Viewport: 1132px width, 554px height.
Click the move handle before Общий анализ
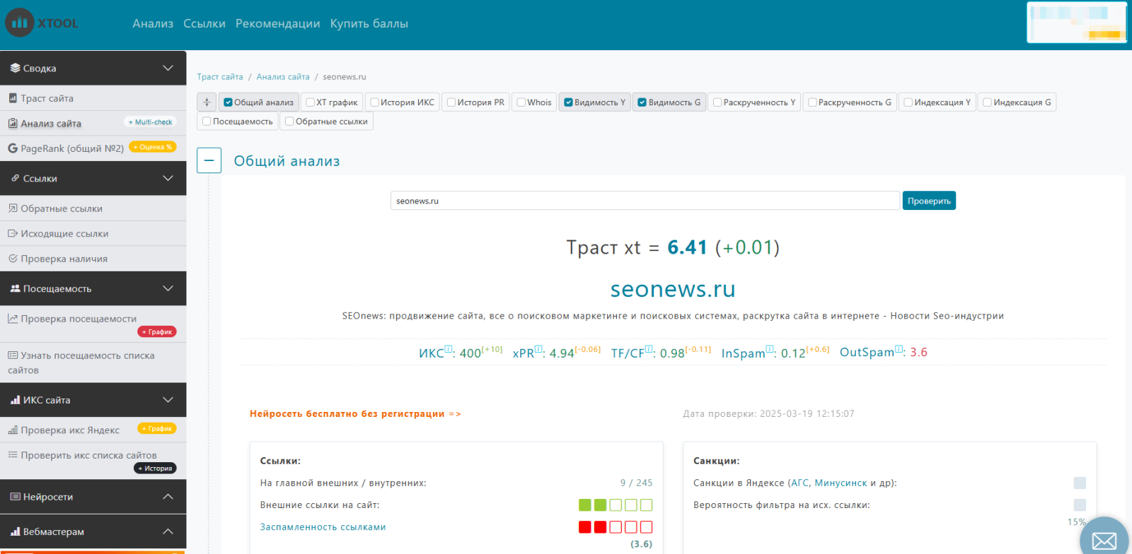point(207,102)
